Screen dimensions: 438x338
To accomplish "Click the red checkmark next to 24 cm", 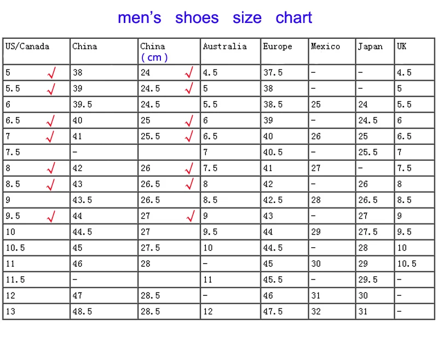I will click(x=189, y=72).
